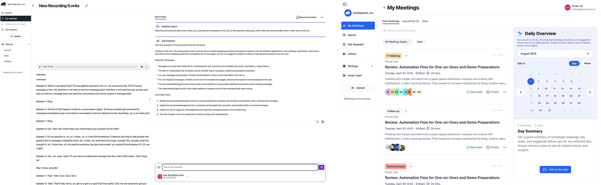The height and width of the screenshot is (185, 601).
Task: Open the Hubspot settings item
Action: click(x=8, y=61)
